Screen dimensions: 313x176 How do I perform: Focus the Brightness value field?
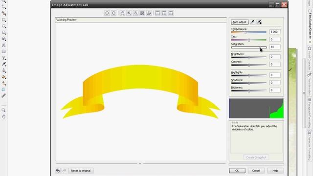(275, 57)
